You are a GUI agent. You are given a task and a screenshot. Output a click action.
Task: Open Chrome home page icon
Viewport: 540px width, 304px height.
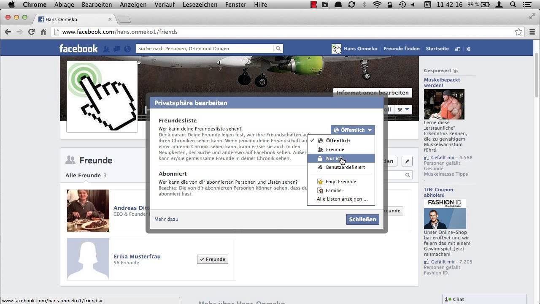pos(43,32)
